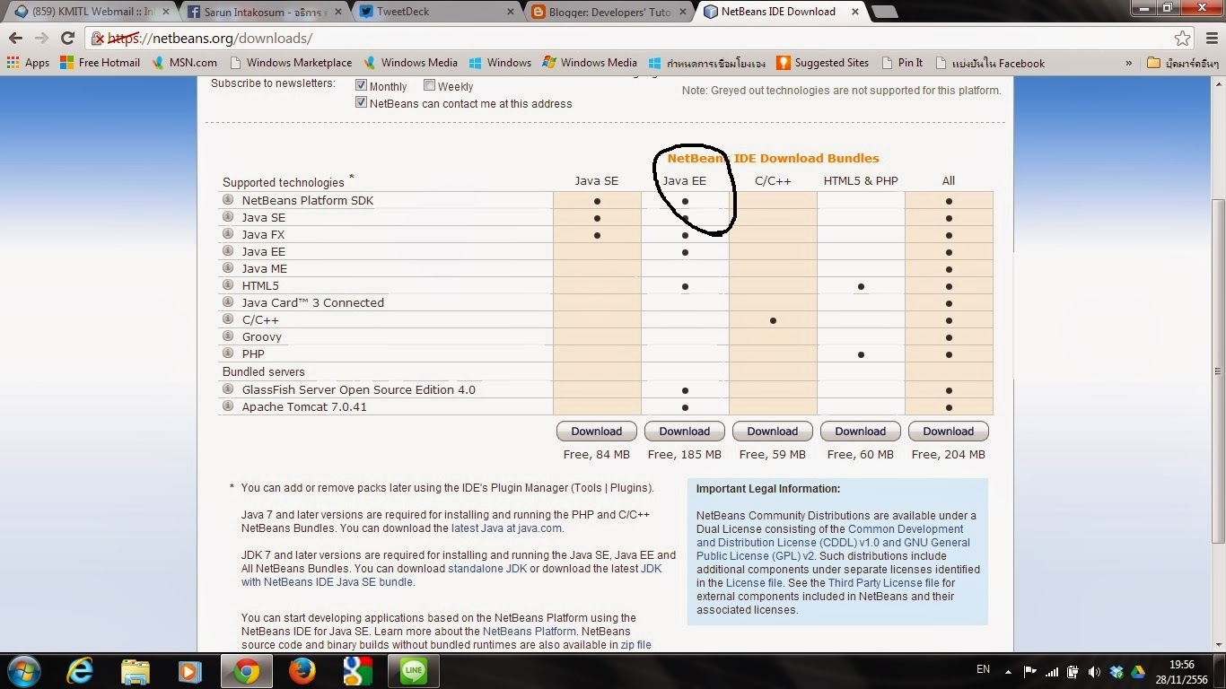Enable the Weekly newsletter option

click(x=429, y=84)
